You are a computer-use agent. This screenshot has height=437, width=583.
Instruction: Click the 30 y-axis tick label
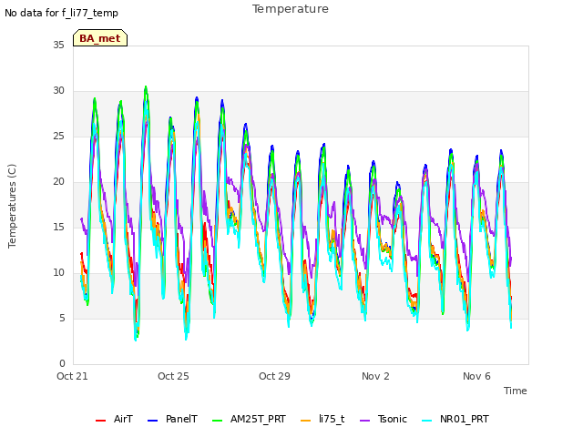click(x=58, y=91)
